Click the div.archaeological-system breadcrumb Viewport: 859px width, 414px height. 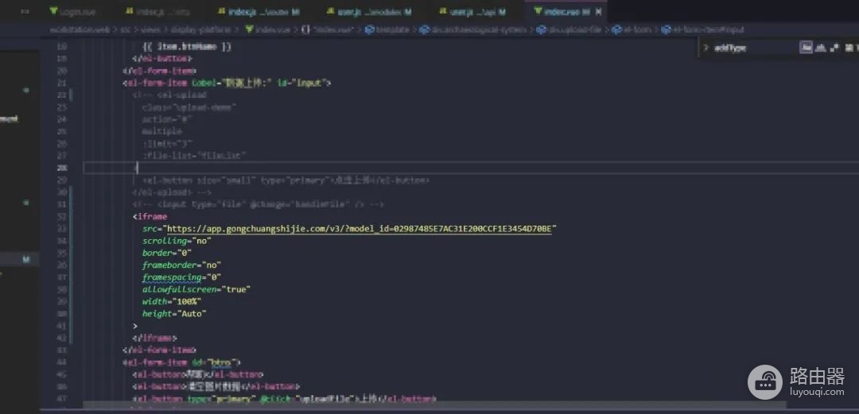click(473, 29)
